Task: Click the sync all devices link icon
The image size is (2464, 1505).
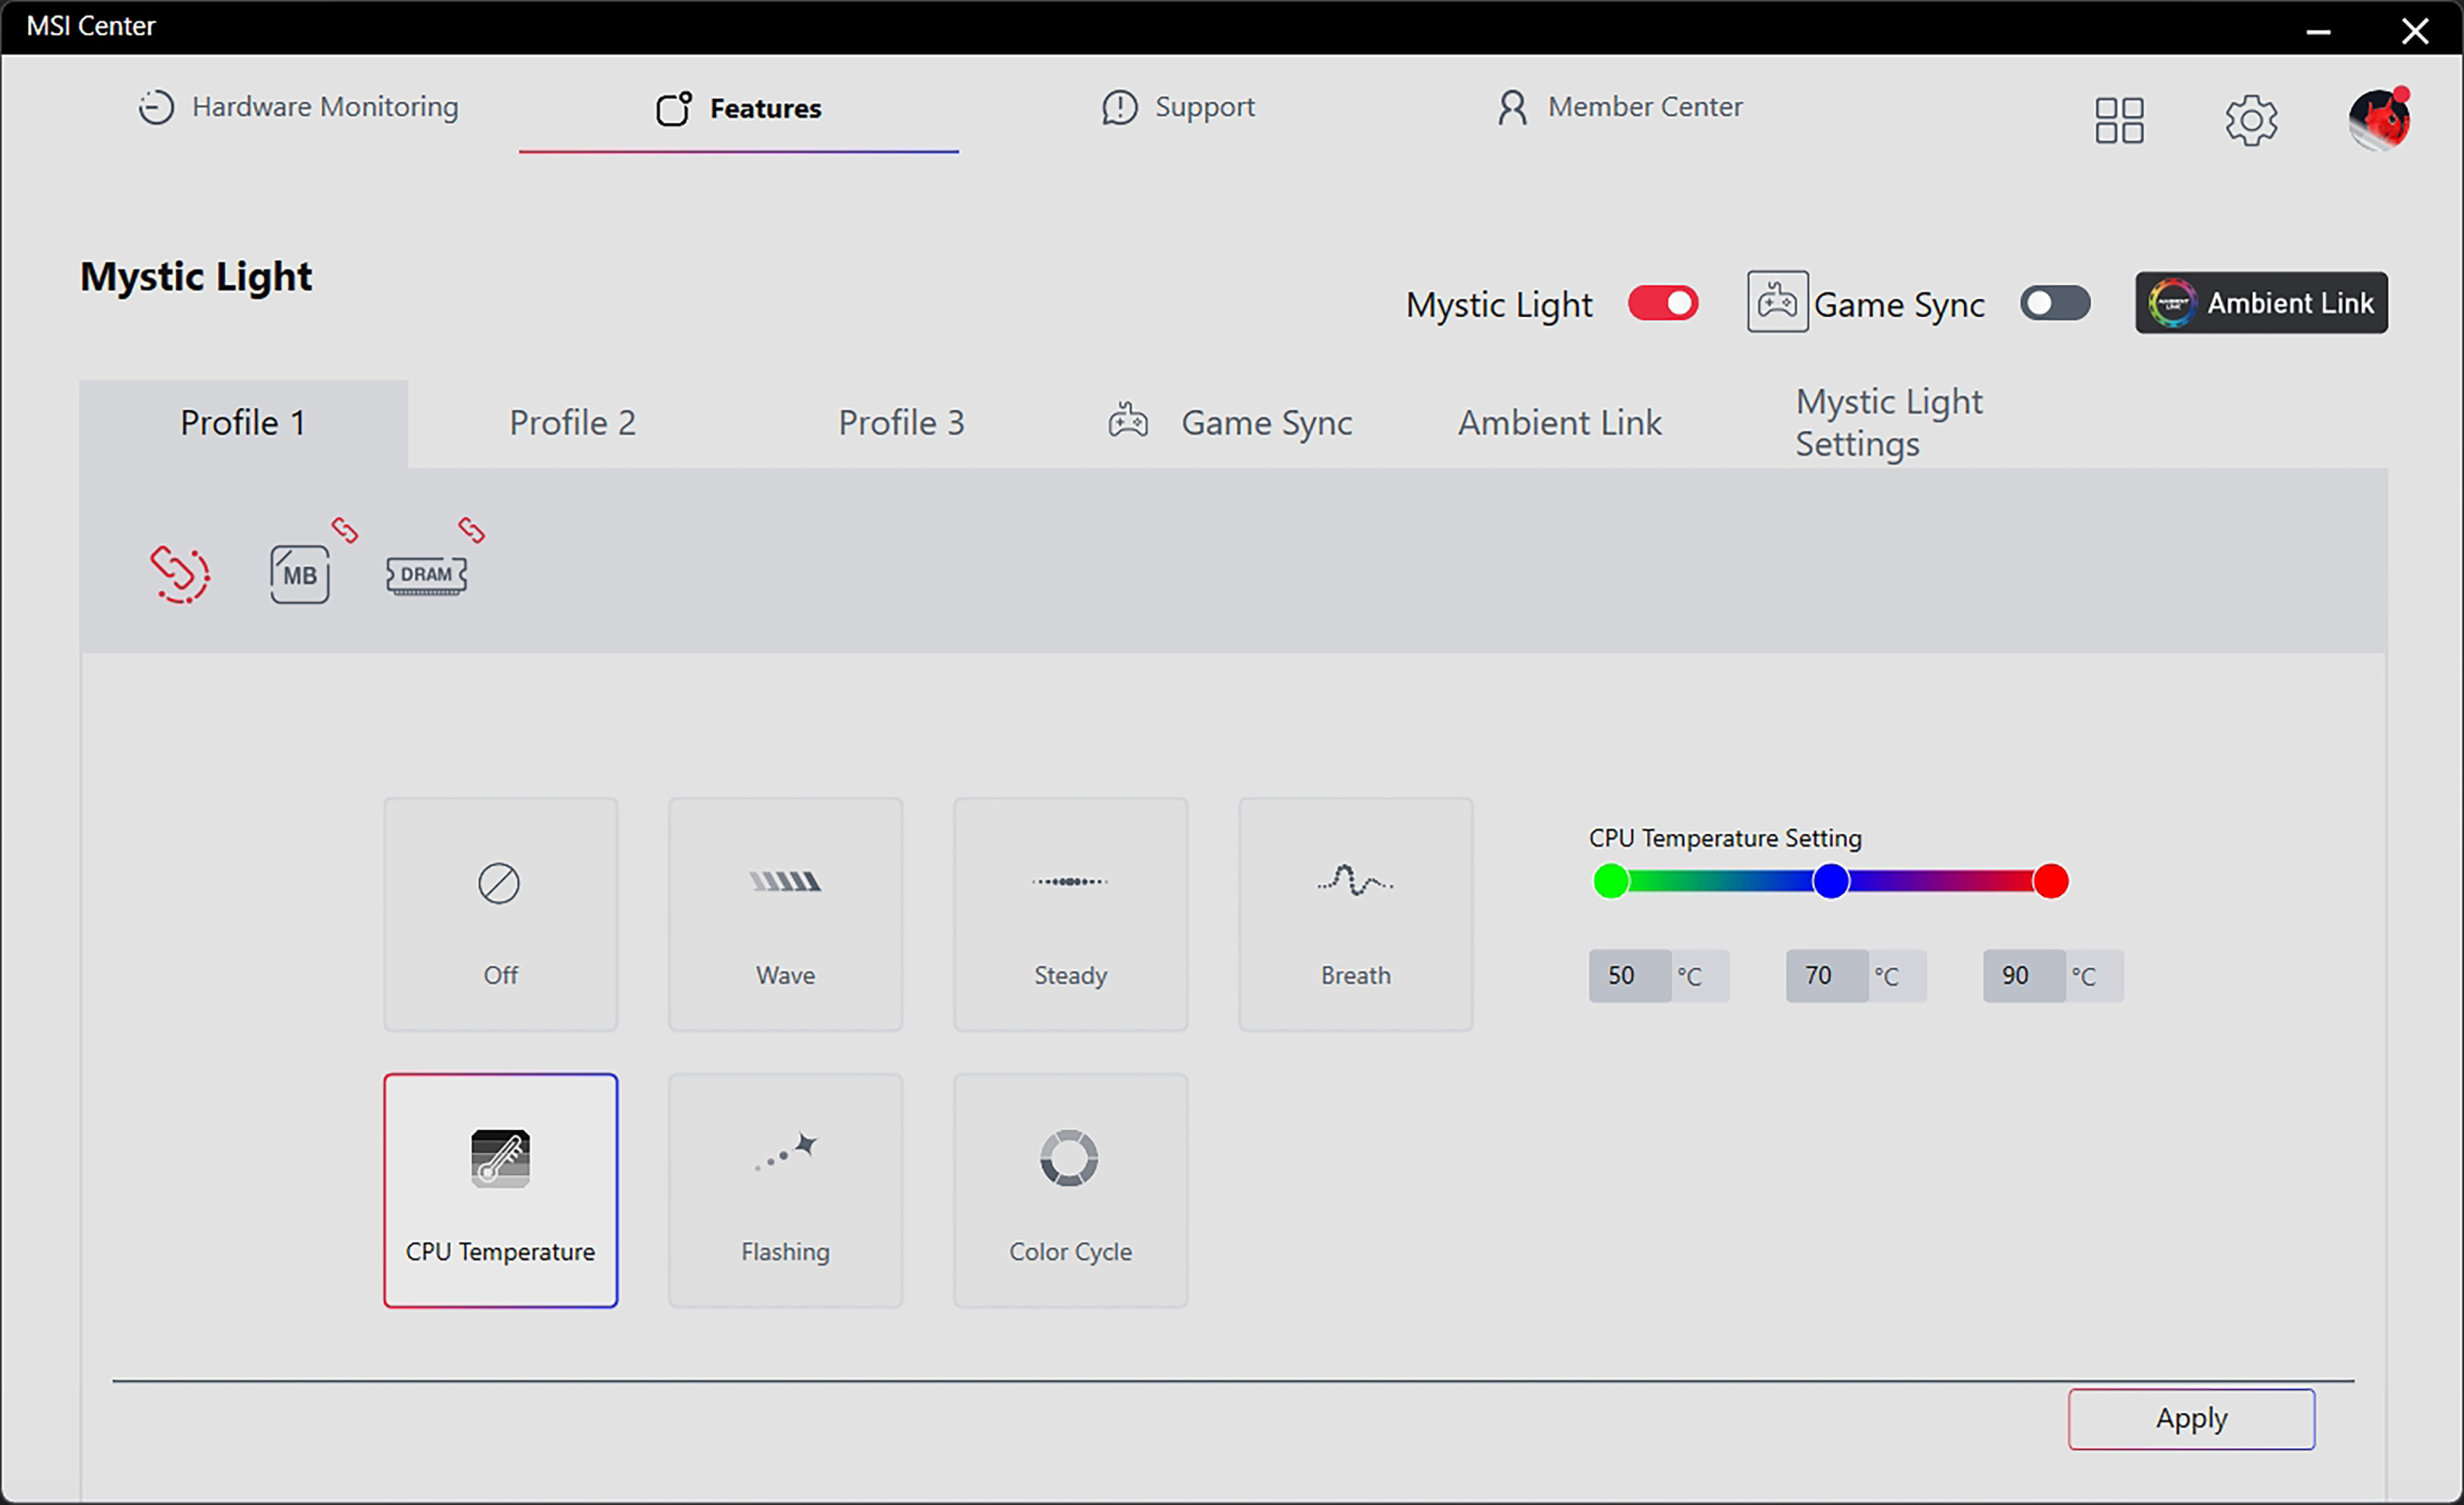Action: (x=180, y=574)
